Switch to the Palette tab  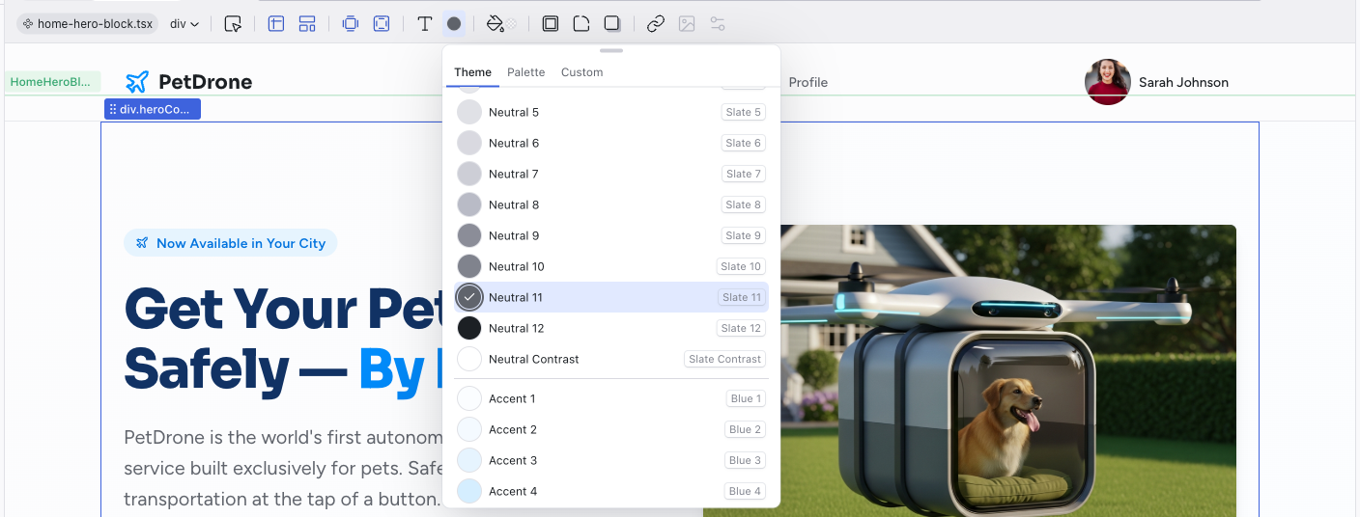click(x=525, y=72)
